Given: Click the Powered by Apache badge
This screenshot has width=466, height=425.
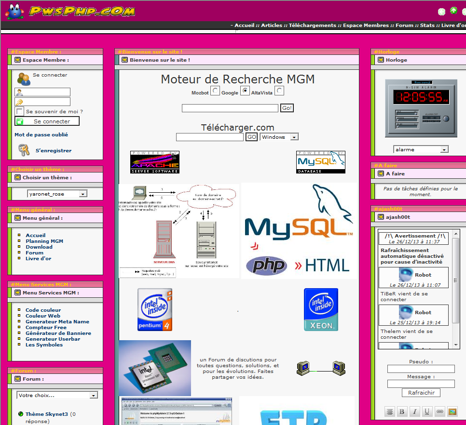Looking at the screenshot, I should point(155,162).
